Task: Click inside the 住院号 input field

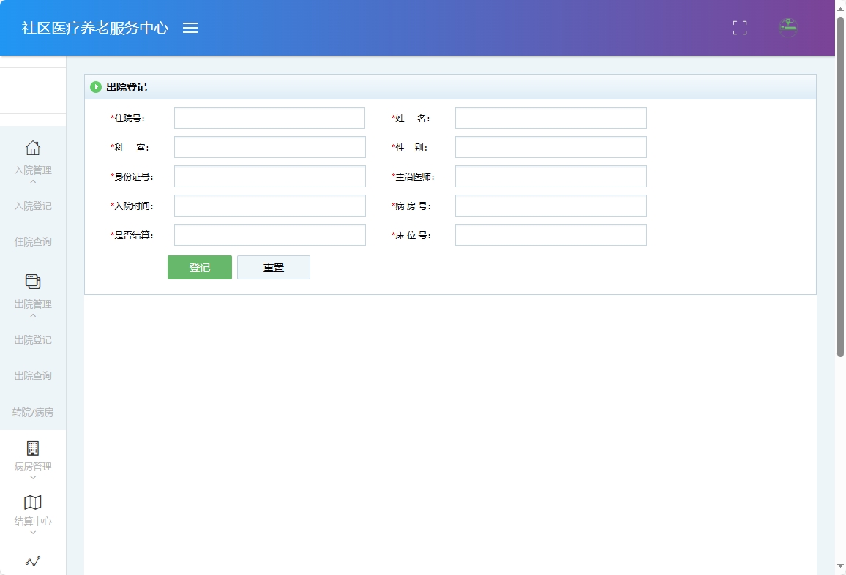Action: 269,117
